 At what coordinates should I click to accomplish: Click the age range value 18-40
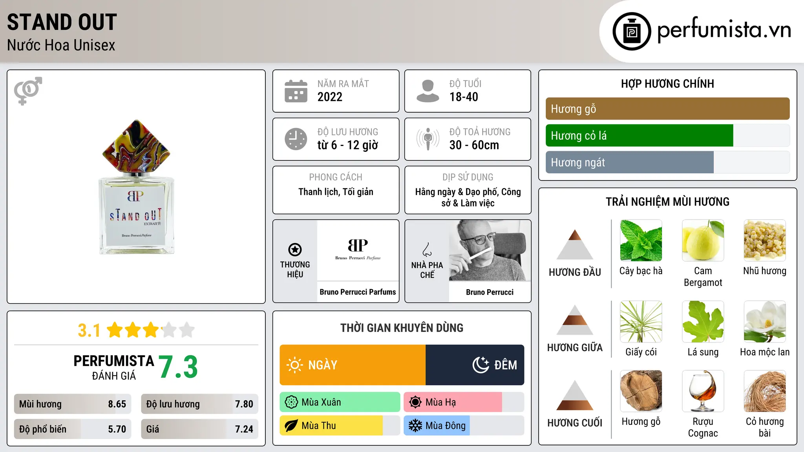click(x=464, y=97)
